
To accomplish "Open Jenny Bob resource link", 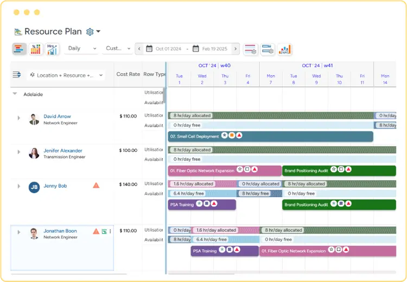I will tap(55, 186).
